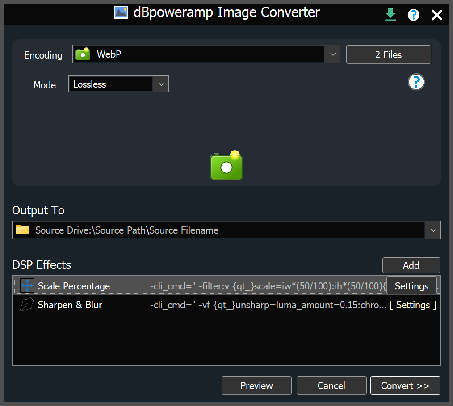The image size is (453, 406).
Task: Click the WebP camera icon in Encoding field
Action: 83,54
